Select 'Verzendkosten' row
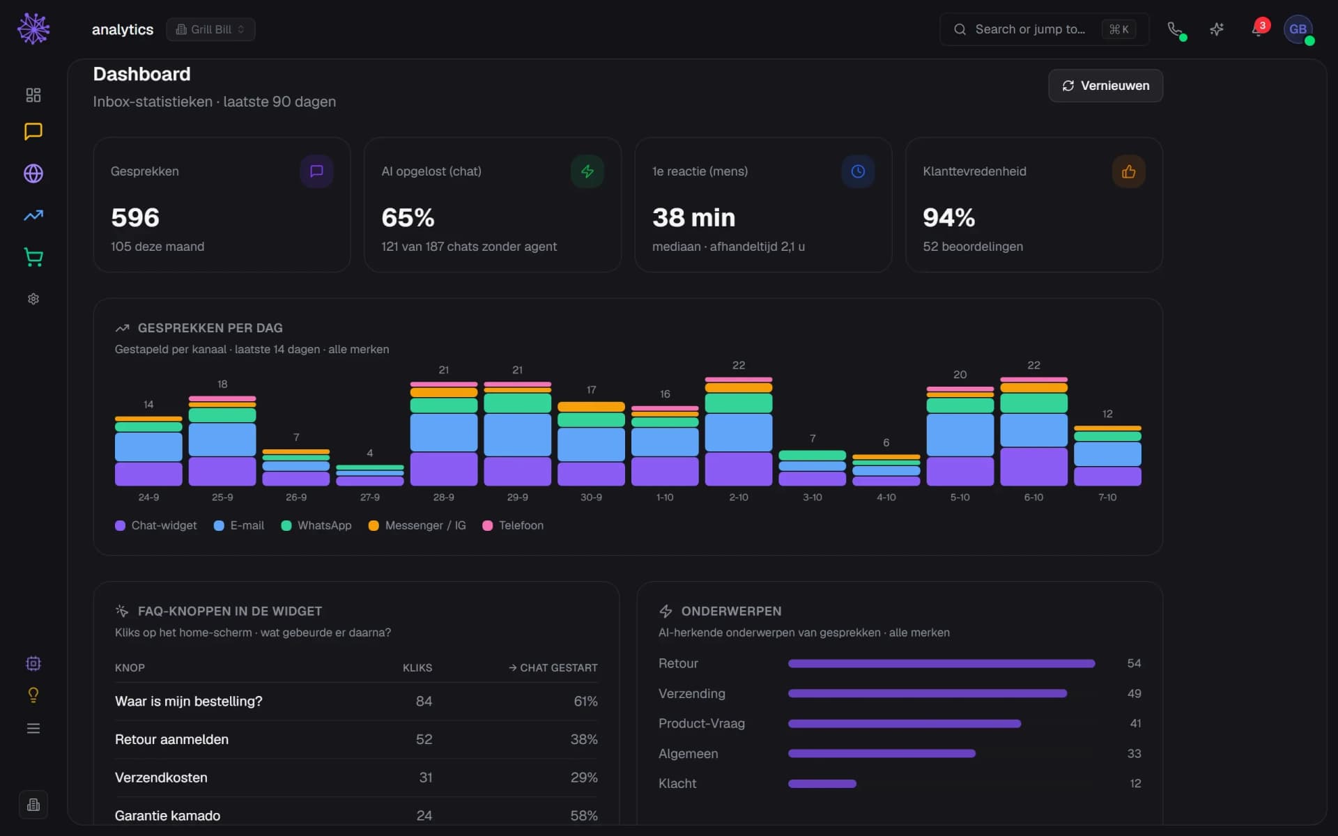 coord(356,777)
